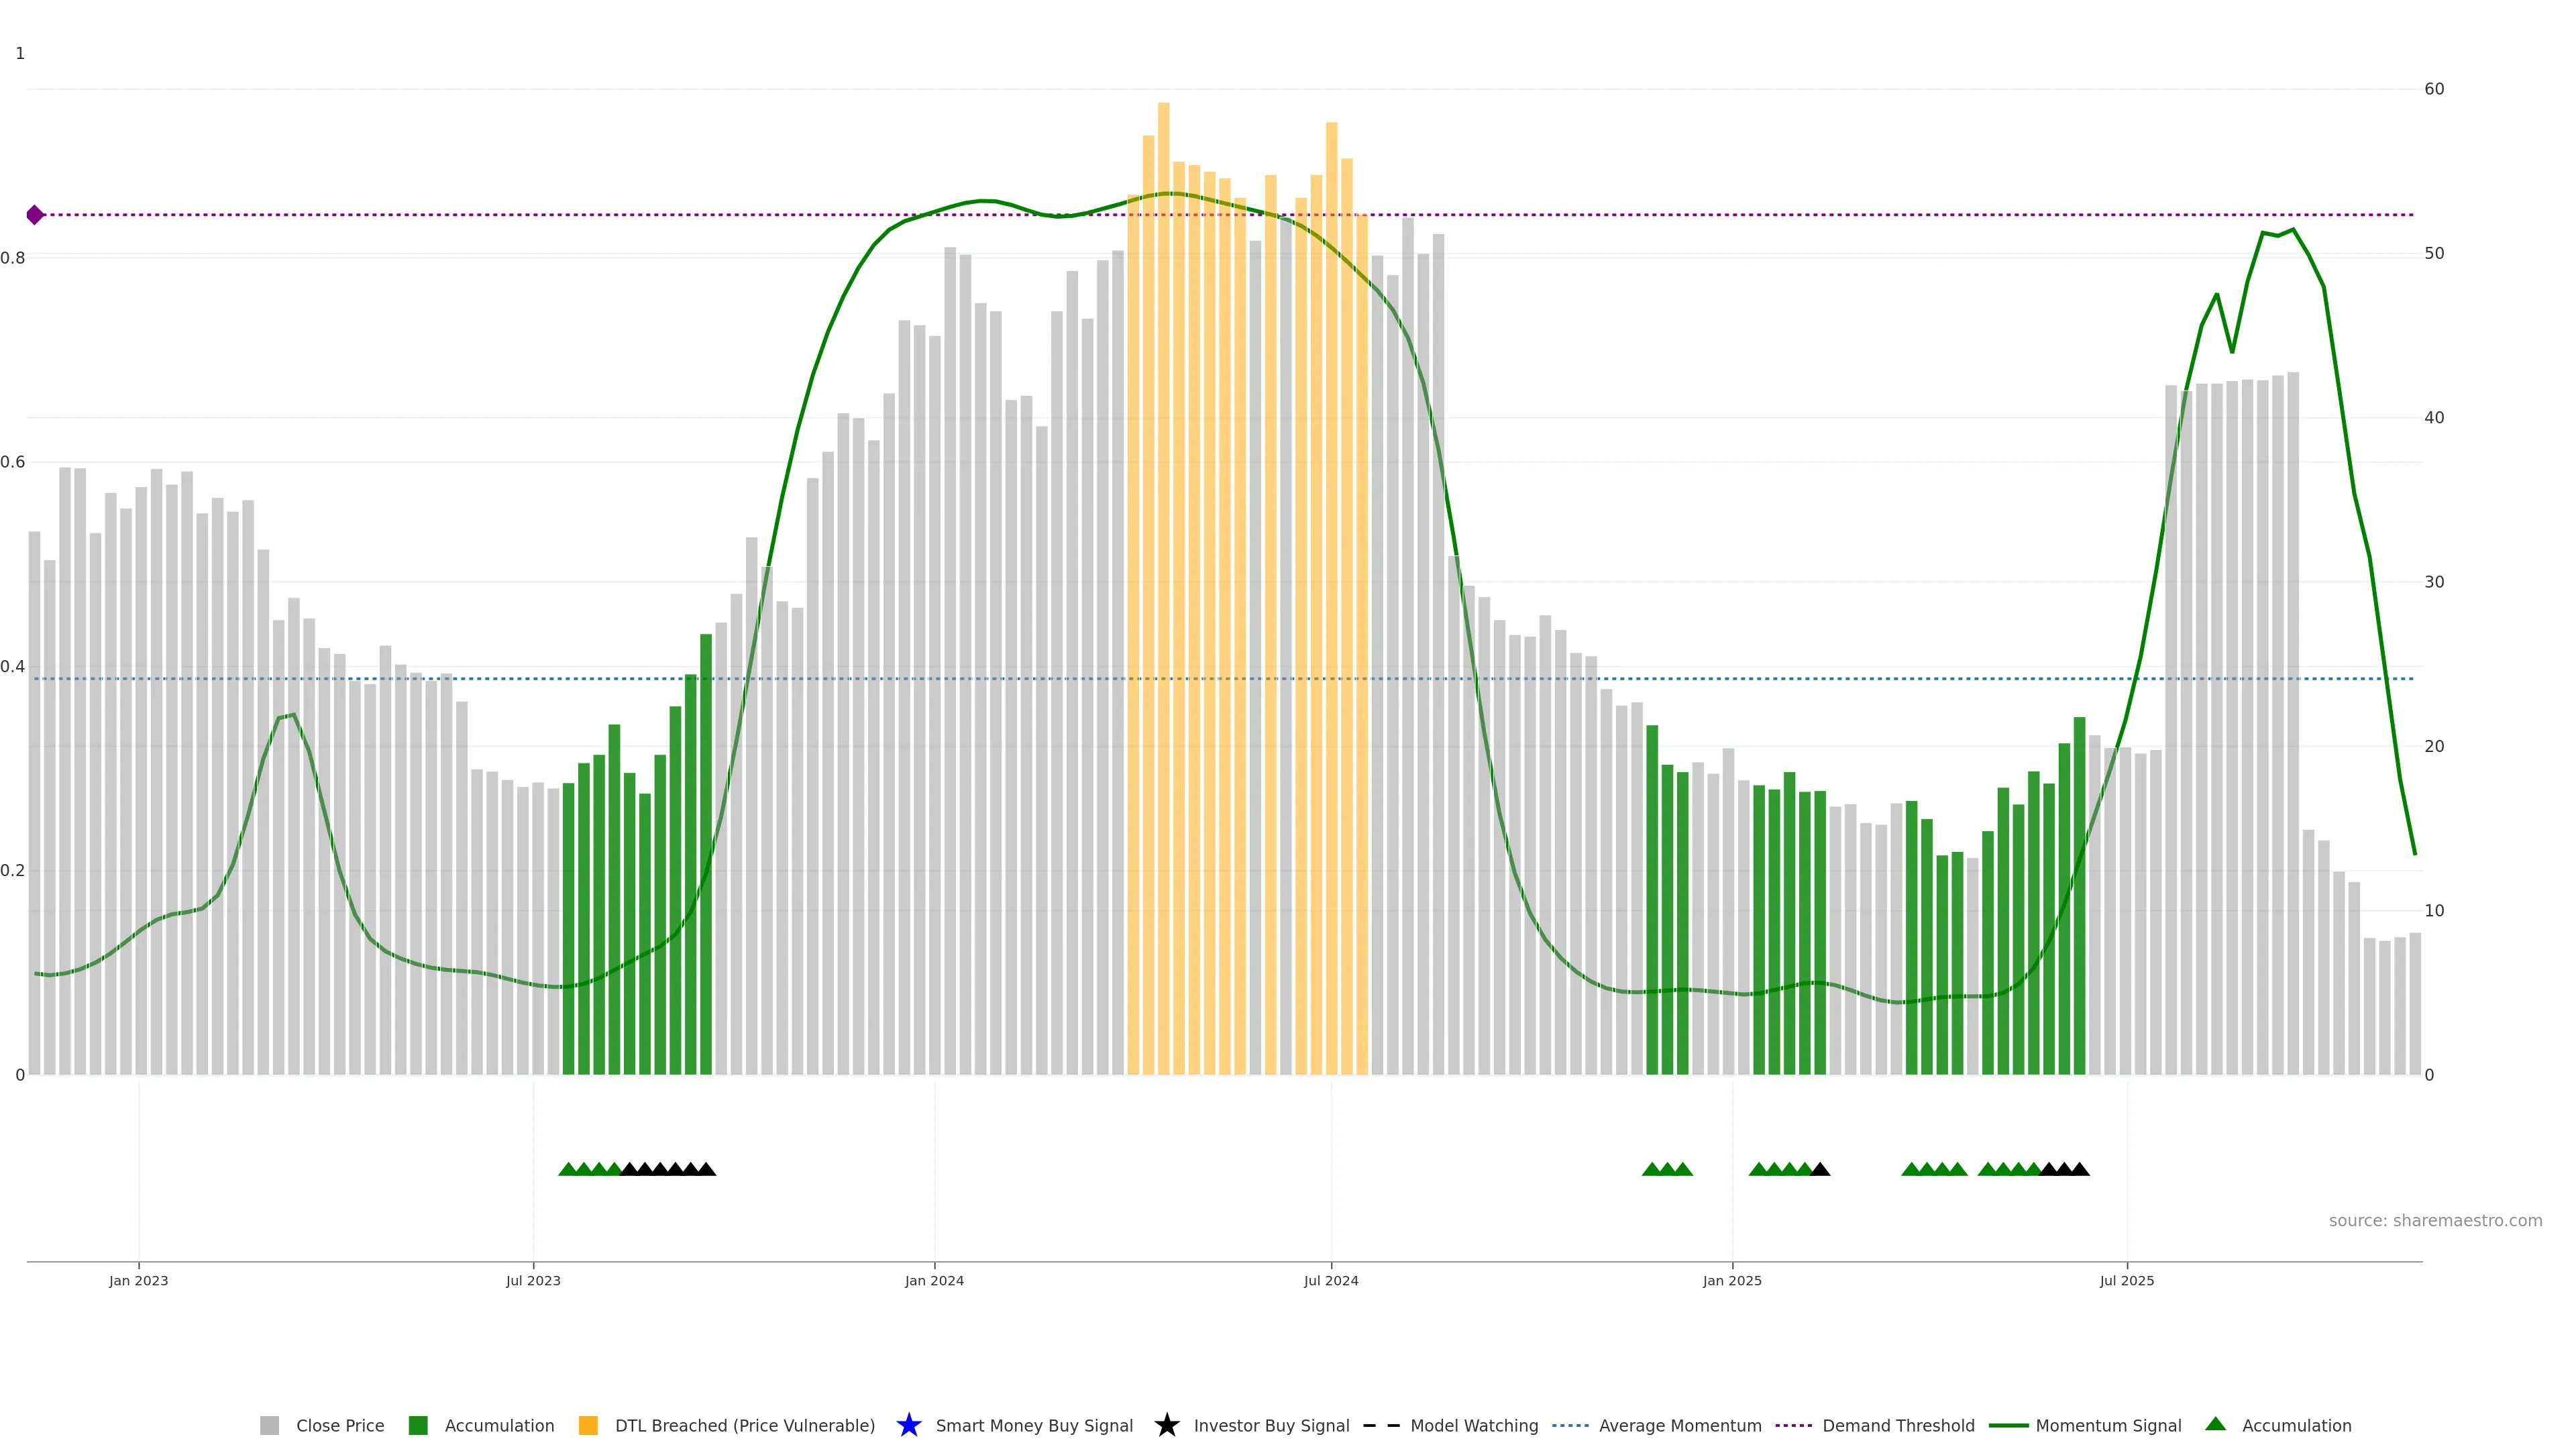Viewport: 2576px width, 1449px height.
Task: Click the source: sharemaestro.com text
Action: pos(2435,1220)
